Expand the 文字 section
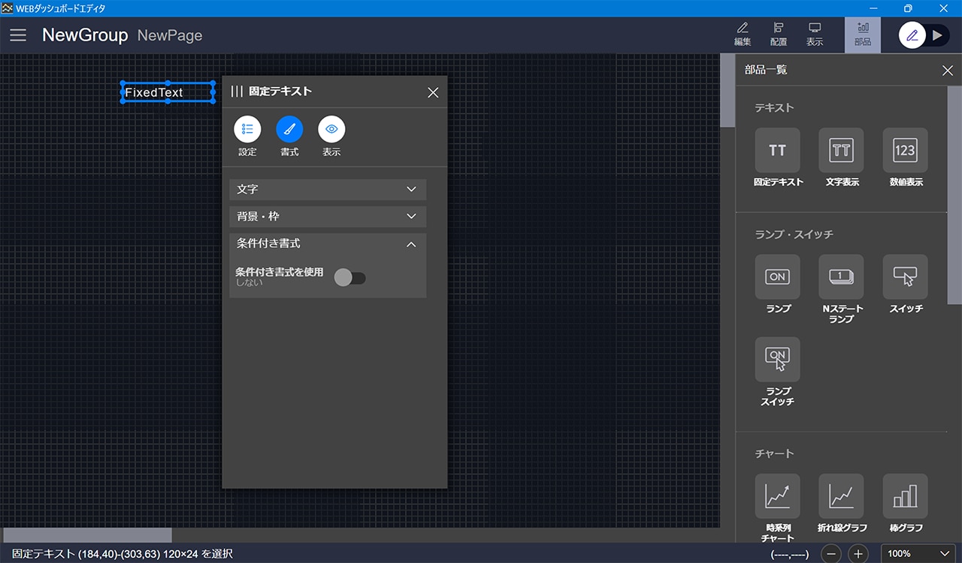 pyautogui.click(x=328, y=189)
